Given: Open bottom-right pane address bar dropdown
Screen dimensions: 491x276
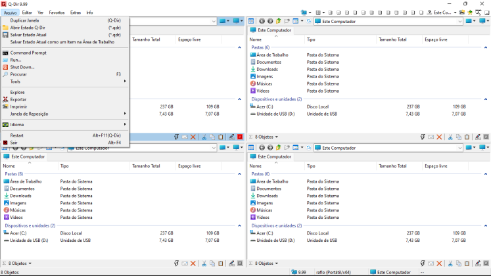Looking at the screenshot, I should pos(460,148).
